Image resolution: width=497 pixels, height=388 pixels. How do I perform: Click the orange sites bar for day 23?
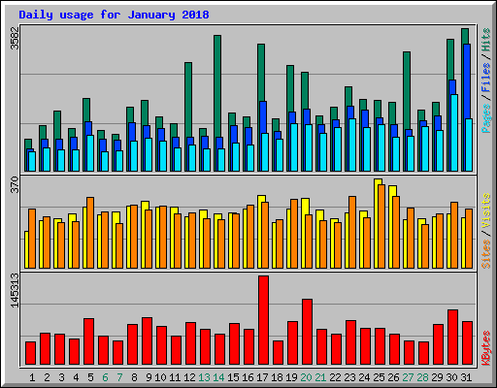352,232
